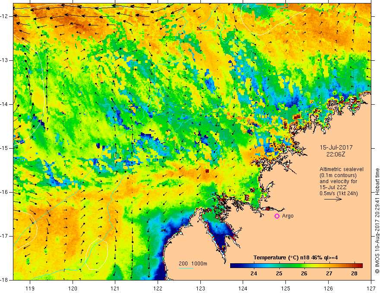Viewport: 380px width, 293px height.
Task: Click latitude axis label -13
Action: [x=5, y=60]
